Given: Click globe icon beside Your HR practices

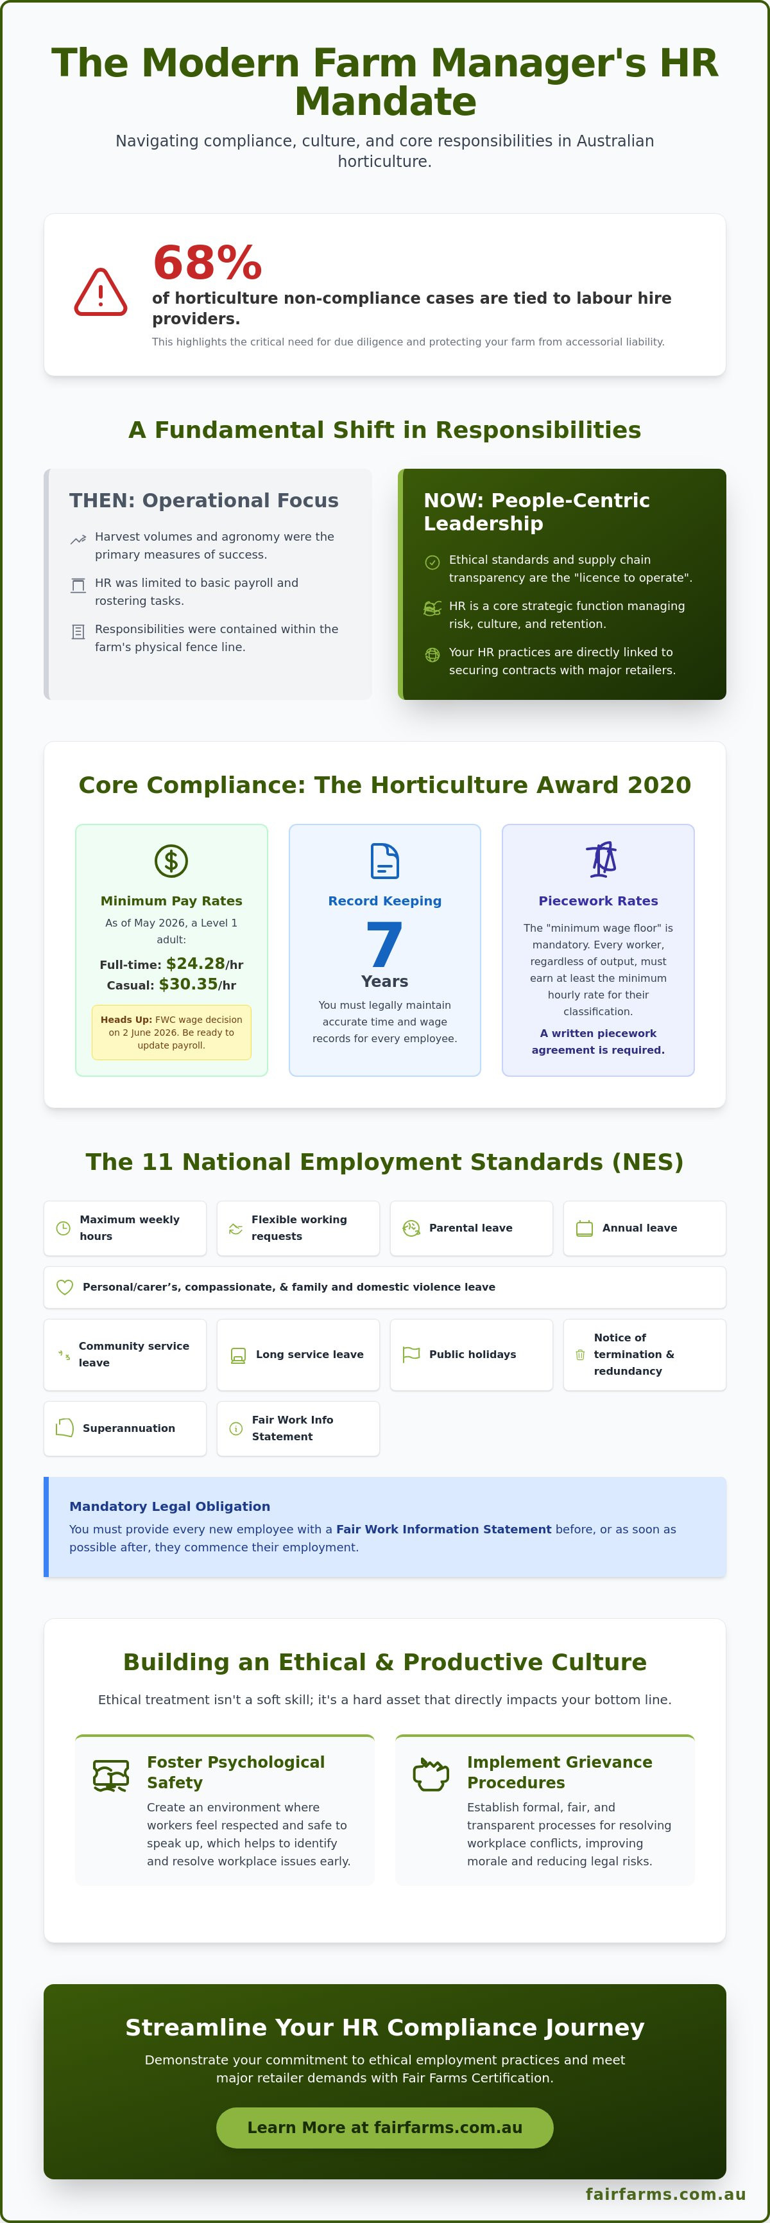Looking at the screenshot, I should tap(432, 655).
